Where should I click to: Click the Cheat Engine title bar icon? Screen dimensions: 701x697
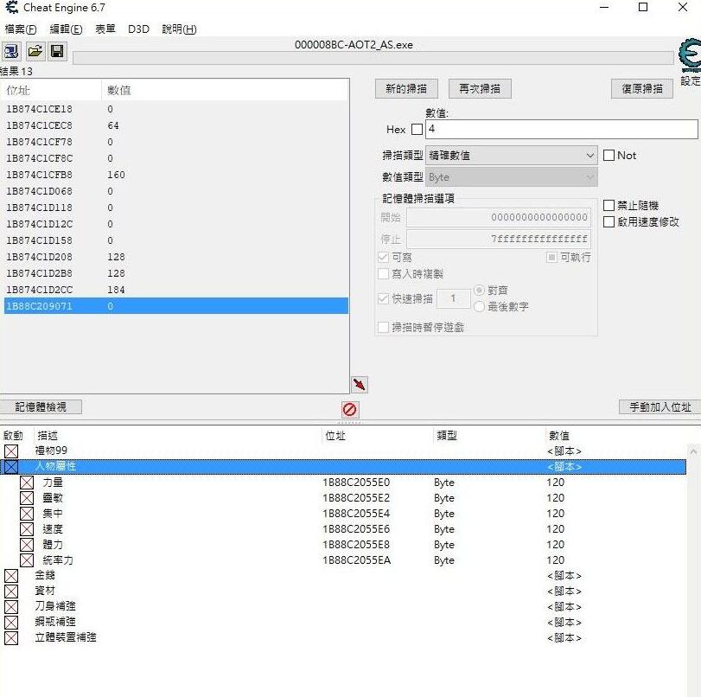click(x=12, y=8)
